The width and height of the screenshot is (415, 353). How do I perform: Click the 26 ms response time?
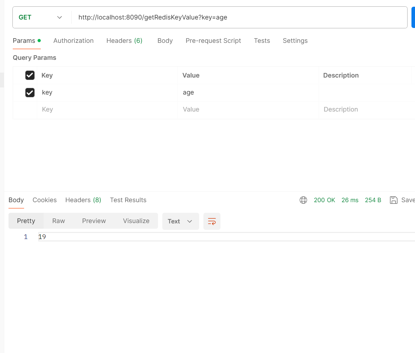click(x=350, y=200)
